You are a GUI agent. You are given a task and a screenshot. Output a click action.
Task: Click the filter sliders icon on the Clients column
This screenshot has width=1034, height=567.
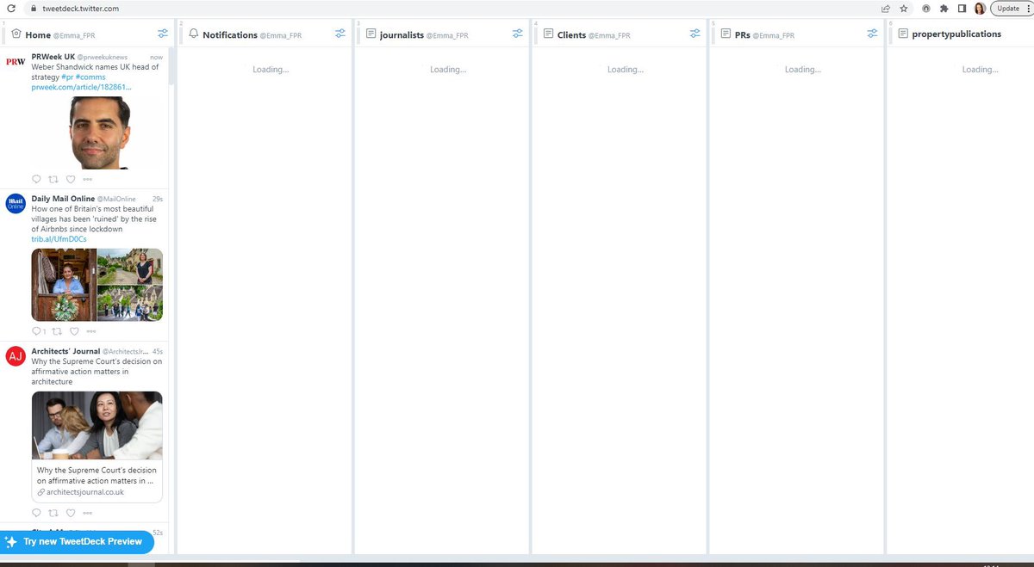click(695, 34)
